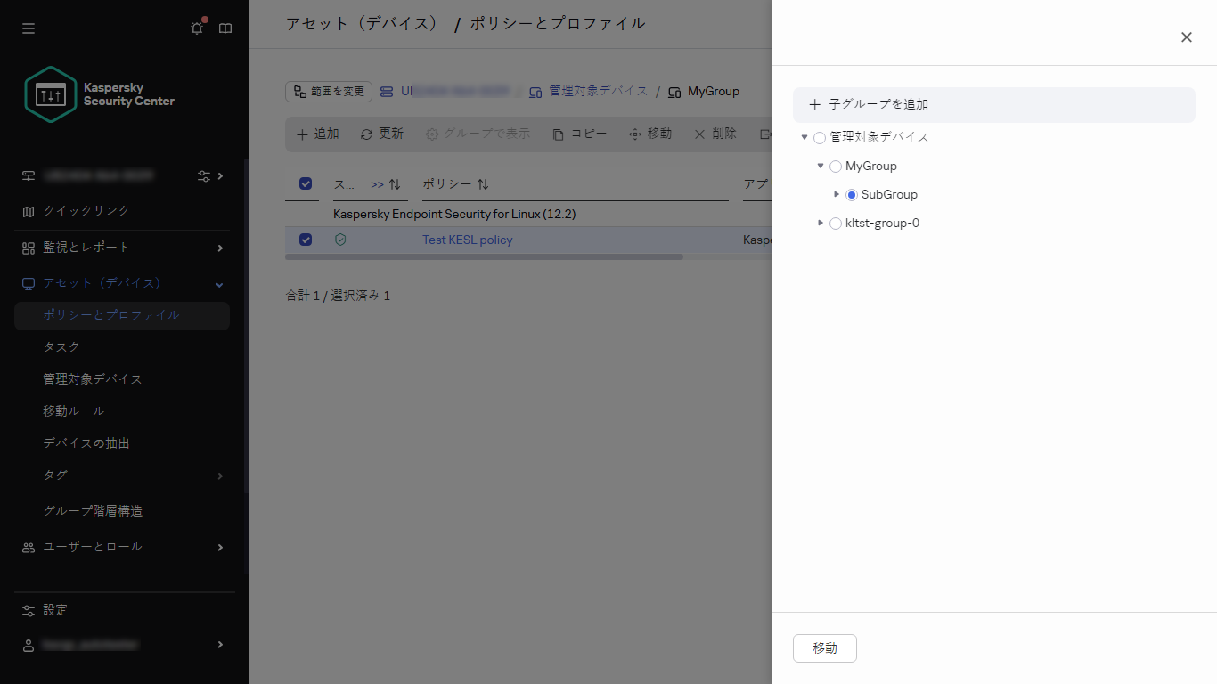Open タスク in the sidebar
Viewport: 1217px width, 684px height.
(x=61, y=346)
